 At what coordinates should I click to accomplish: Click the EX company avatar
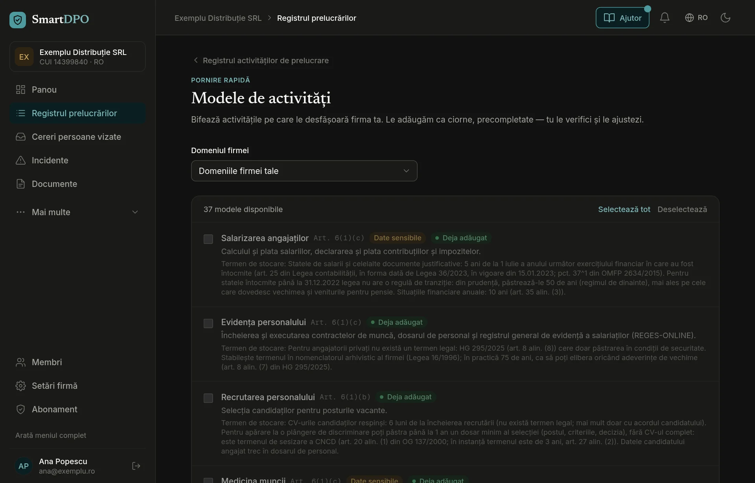coord(24,57)
